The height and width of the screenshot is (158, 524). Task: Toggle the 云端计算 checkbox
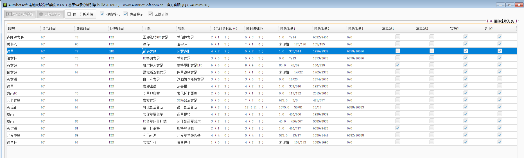[x=150, y=14]
